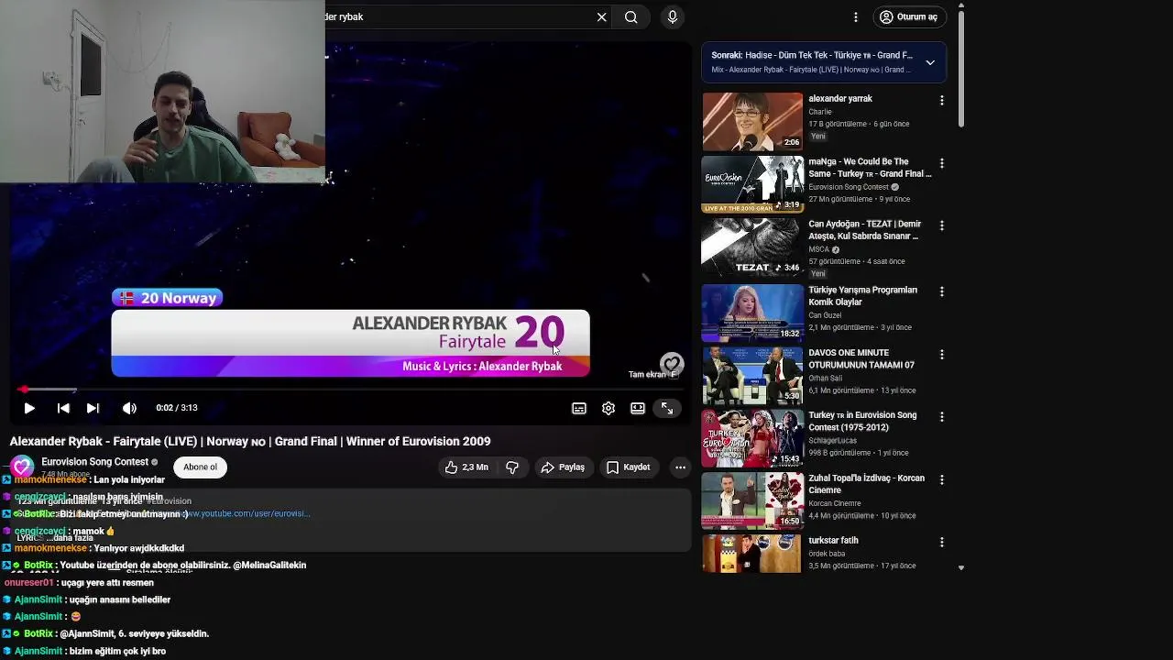This screenshot has height=660, width=1173.
Task: Like the video with 2,3 Mn
Action: [x=466, y=467]
